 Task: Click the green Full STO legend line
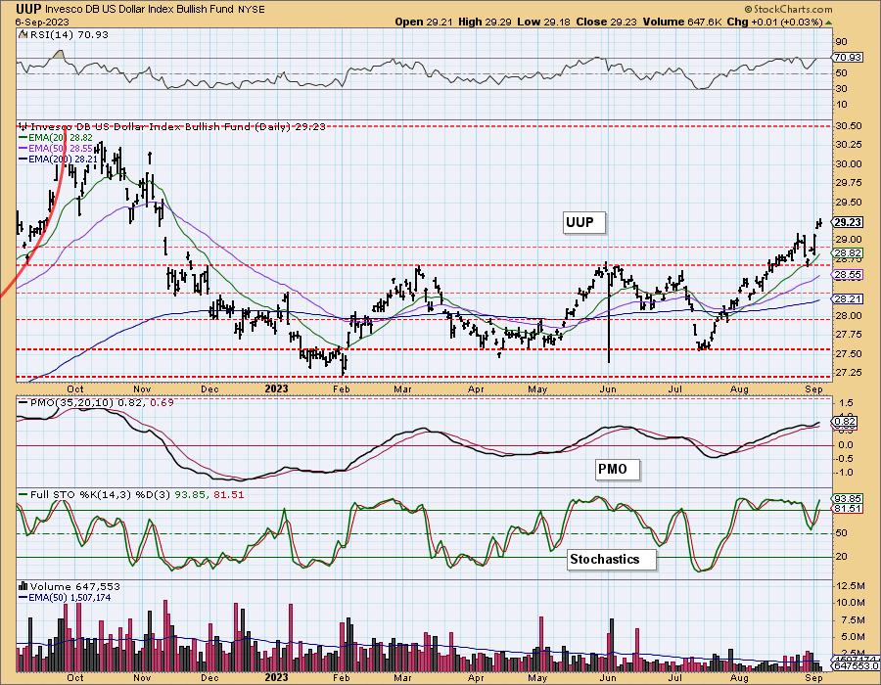point(23,494)
